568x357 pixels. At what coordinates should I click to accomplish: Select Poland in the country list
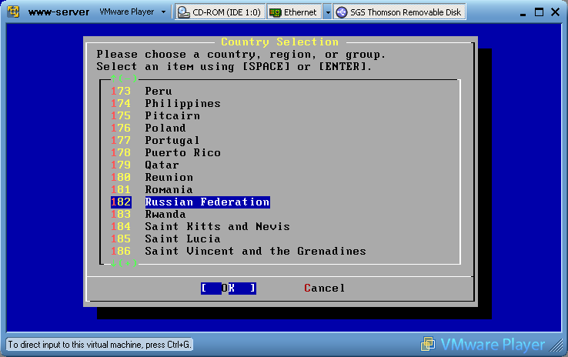pos(165,128)
